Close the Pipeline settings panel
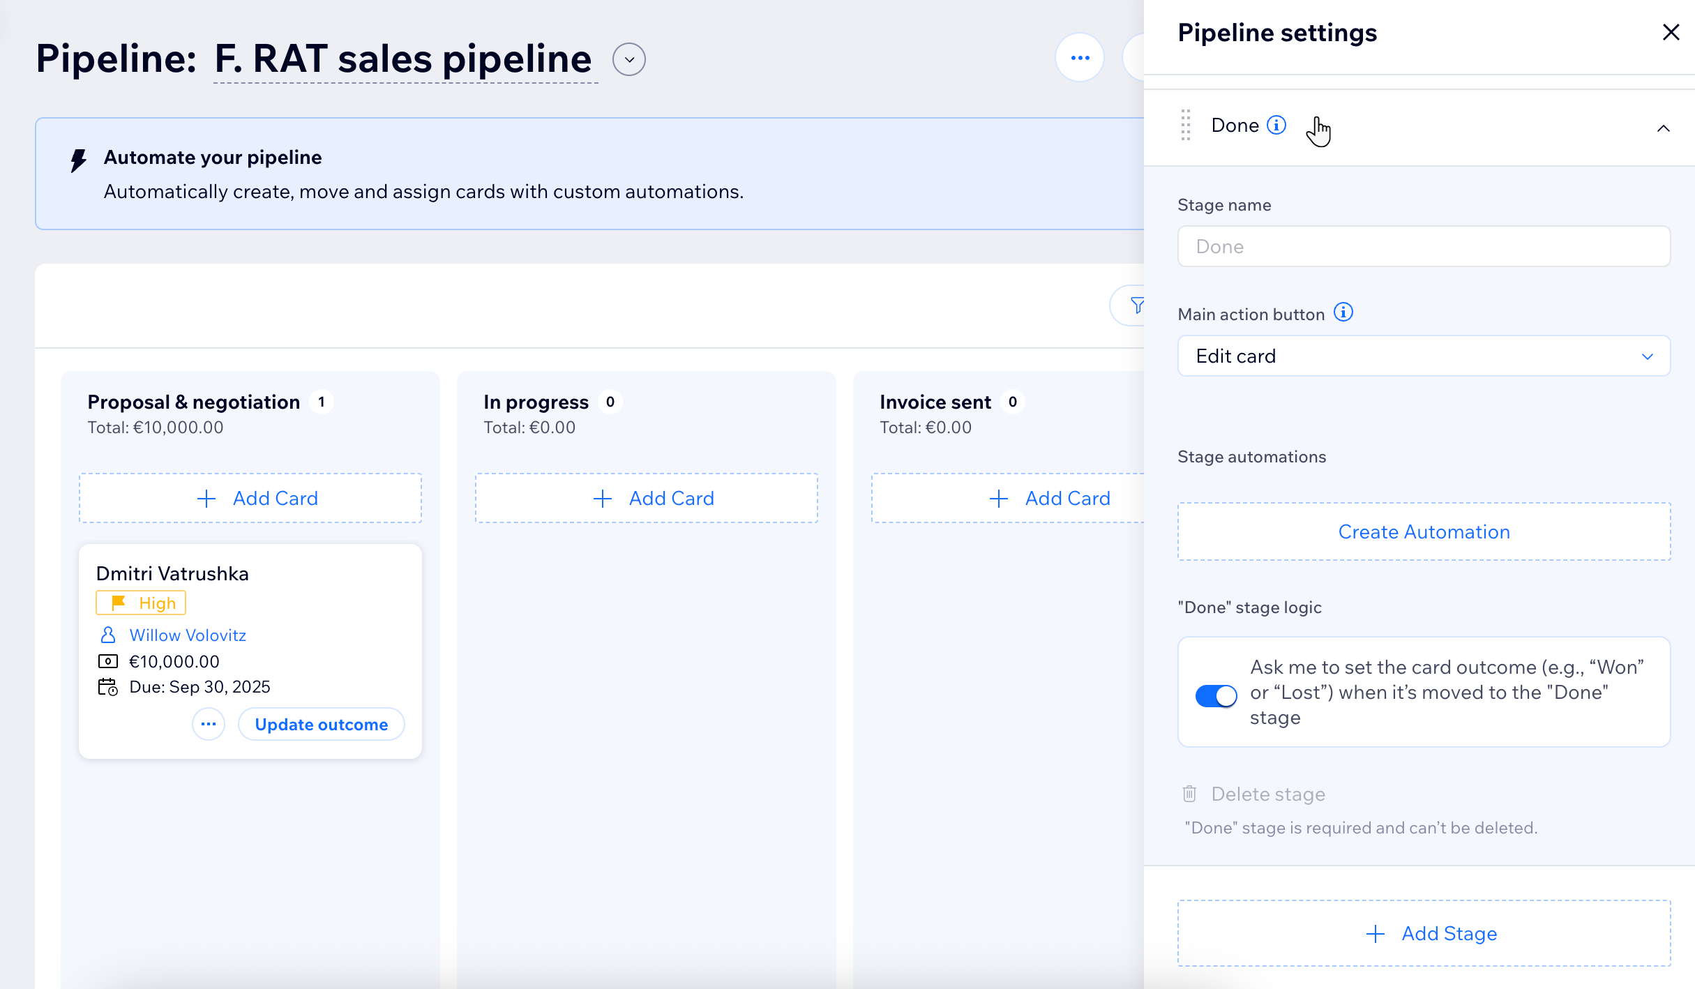This screenshot has height=989, width=1695. [x=1671, y=32]
